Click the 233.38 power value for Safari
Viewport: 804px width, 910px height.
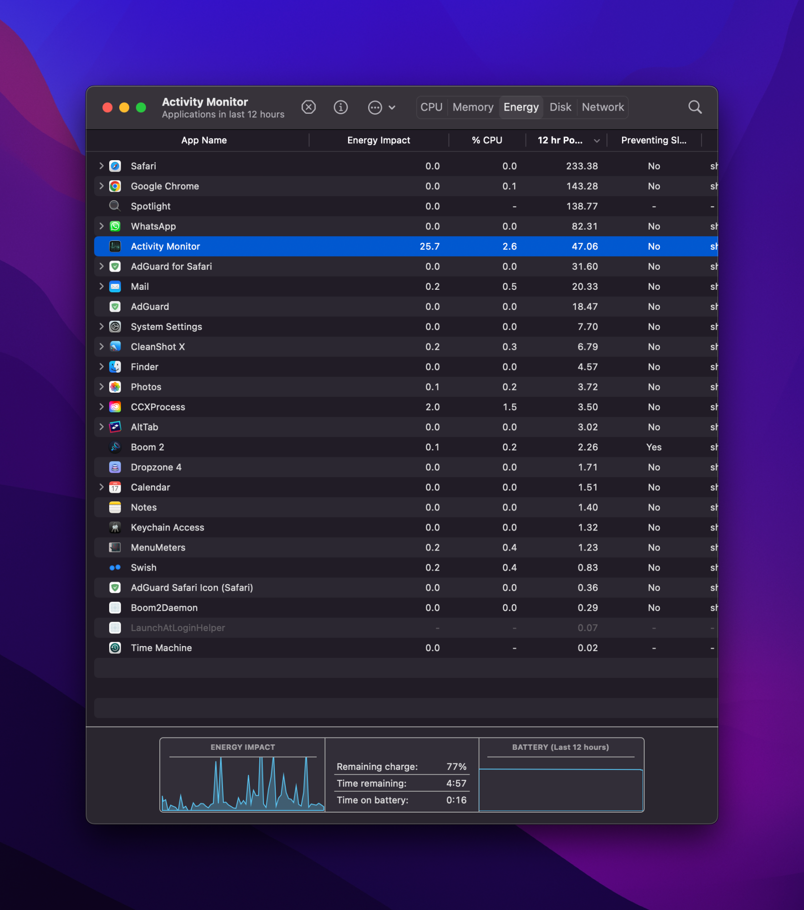click(582, 166)
